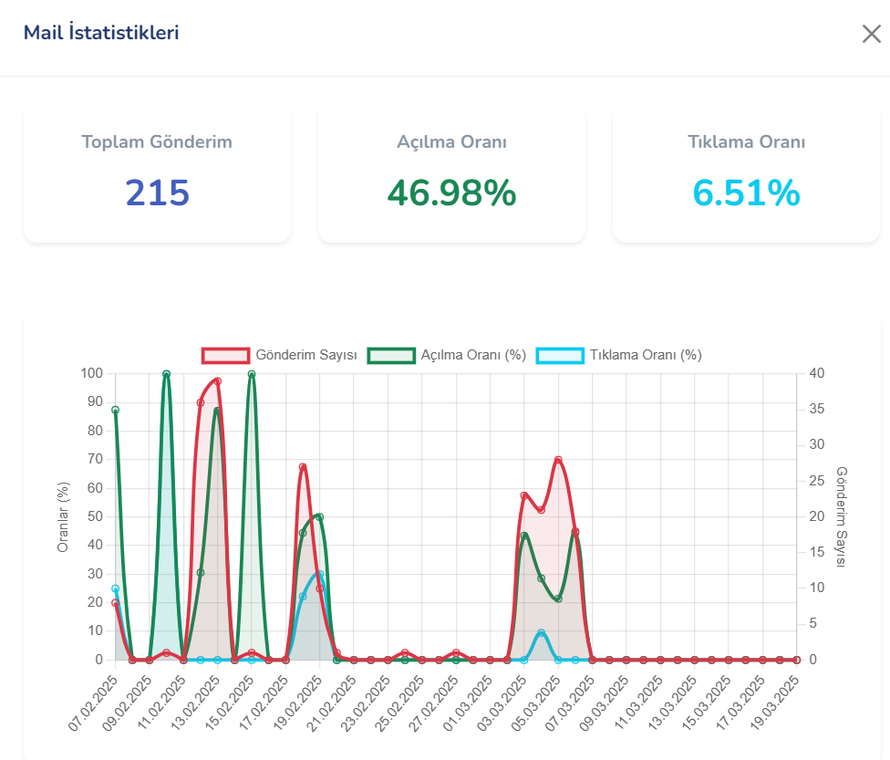Viewport: 890px width, 760px height.
Task: Click the 6.51% click rate value
Action: pos(746,193)
